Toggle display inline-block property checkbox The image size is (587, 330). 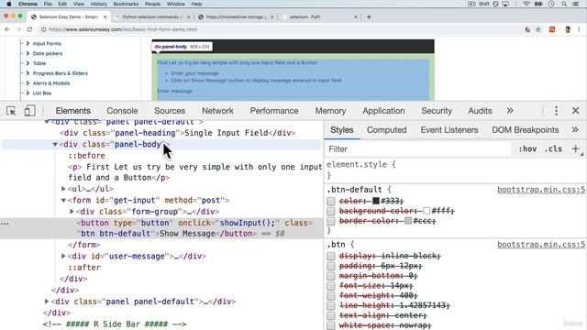(x=330, y=257)
